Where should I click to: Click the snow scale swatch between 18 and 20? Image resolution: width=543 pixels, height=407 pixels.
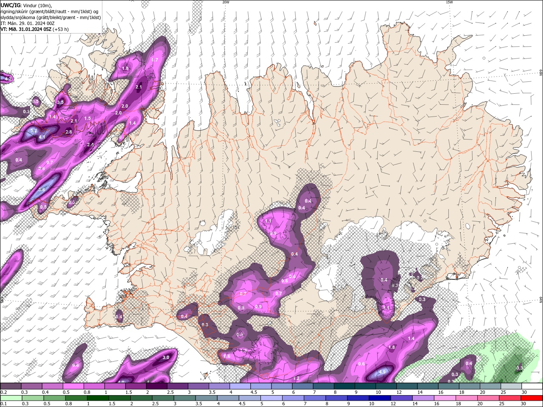[470, 386]
